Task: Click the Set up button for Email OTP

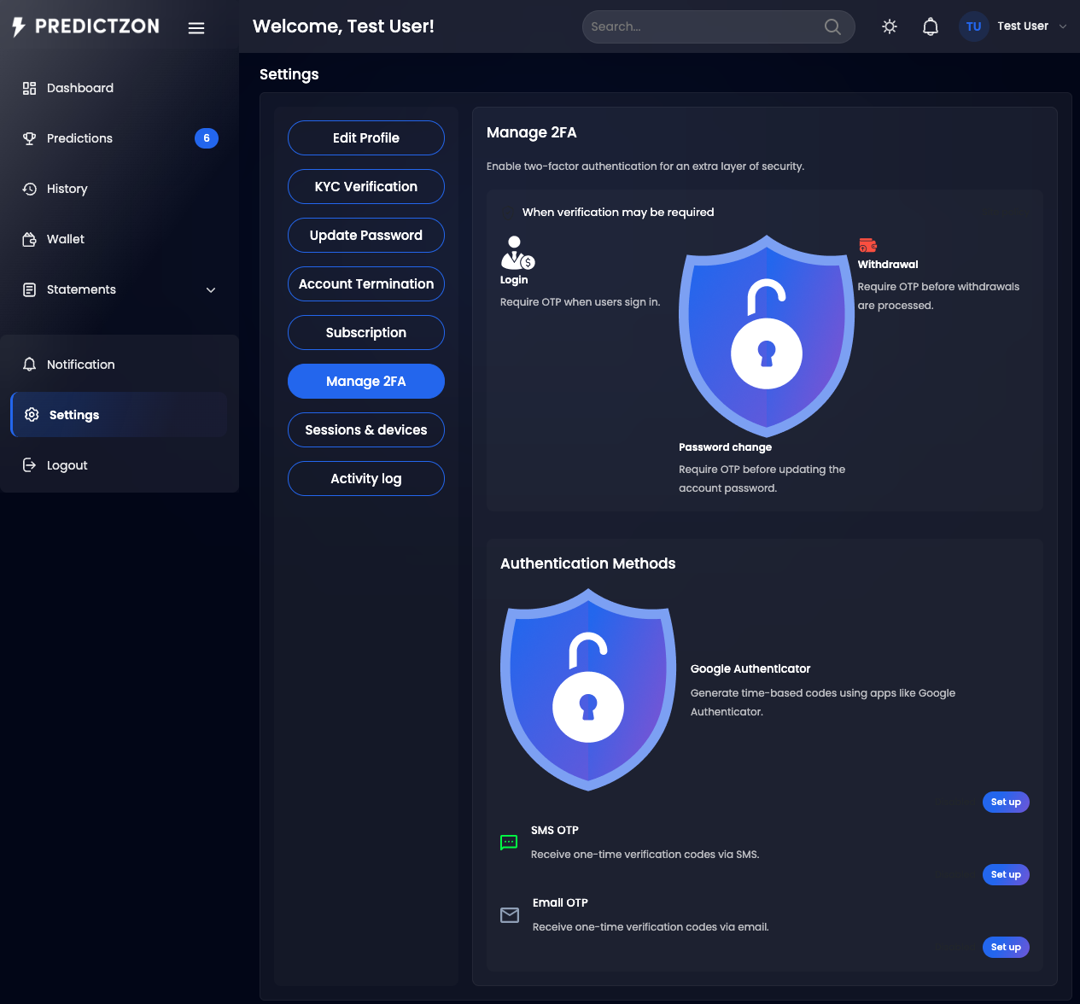Action: pyautogui.click(x=1006, y=948)
